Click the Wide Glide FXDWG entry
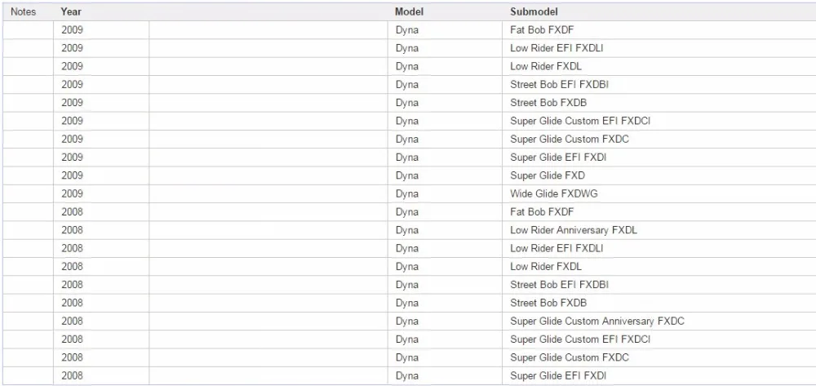 click(554, 193)
